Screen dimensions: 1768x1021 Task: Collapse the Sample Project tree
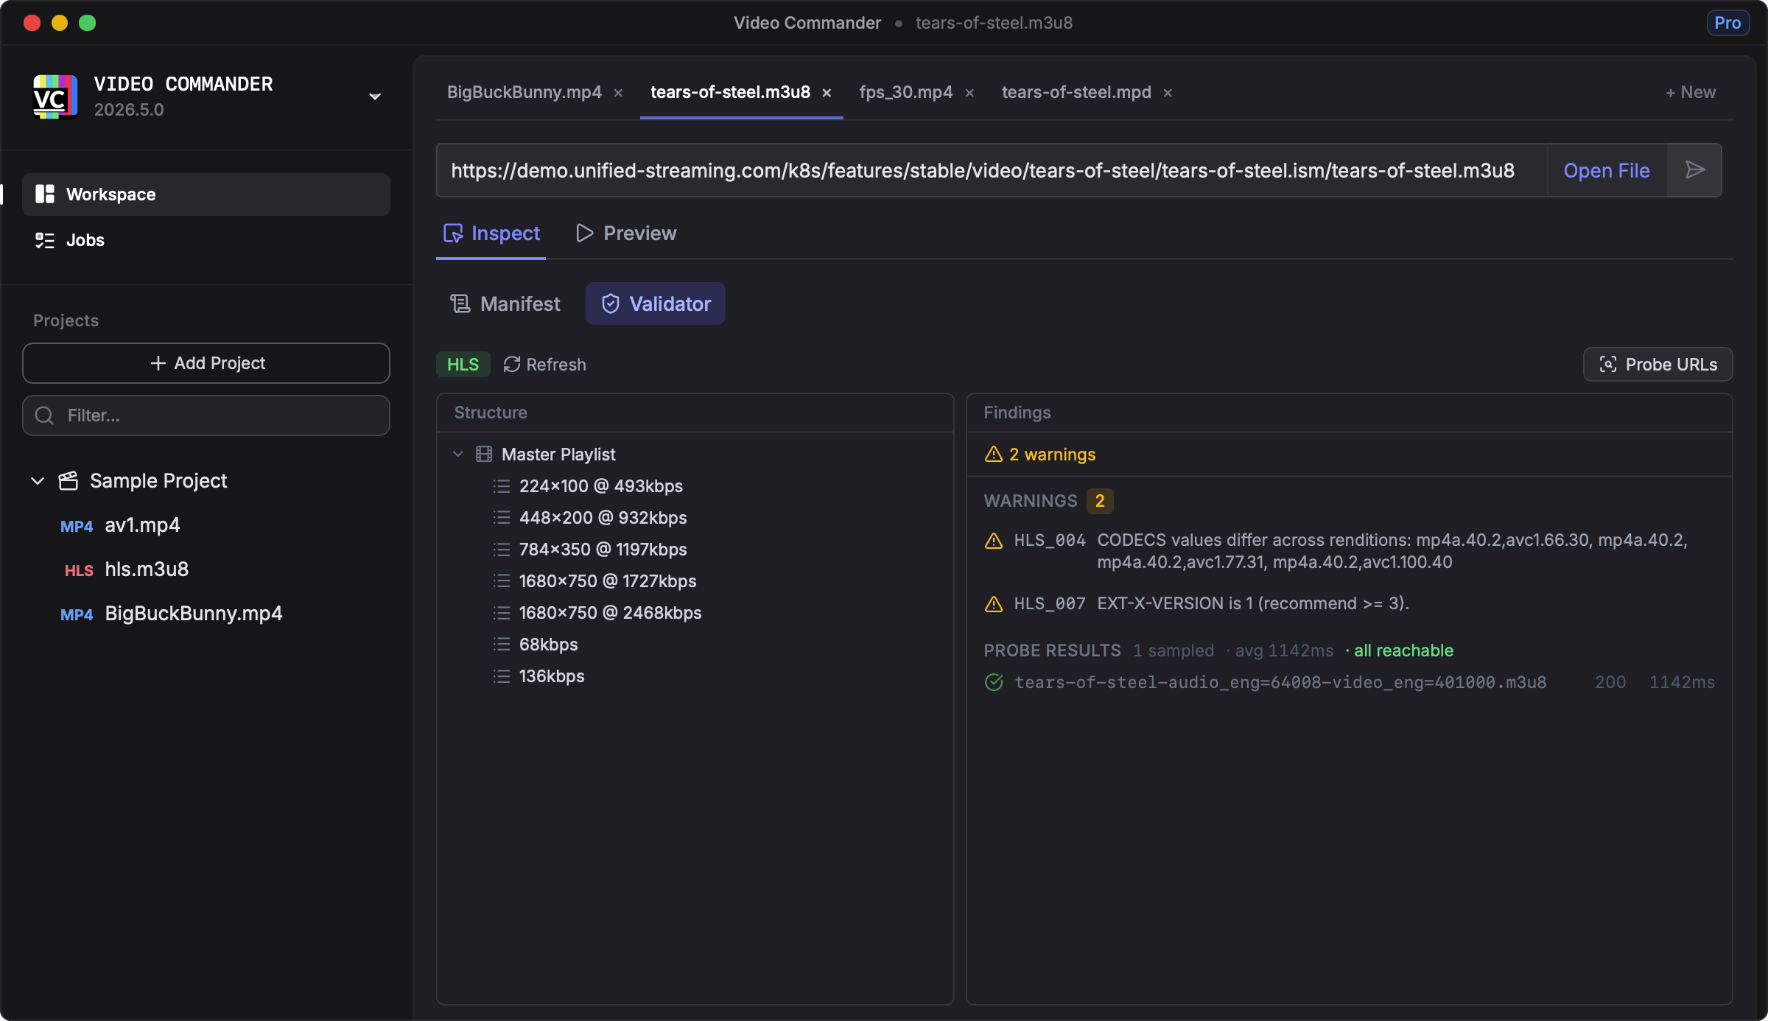[x=37, y=480]
